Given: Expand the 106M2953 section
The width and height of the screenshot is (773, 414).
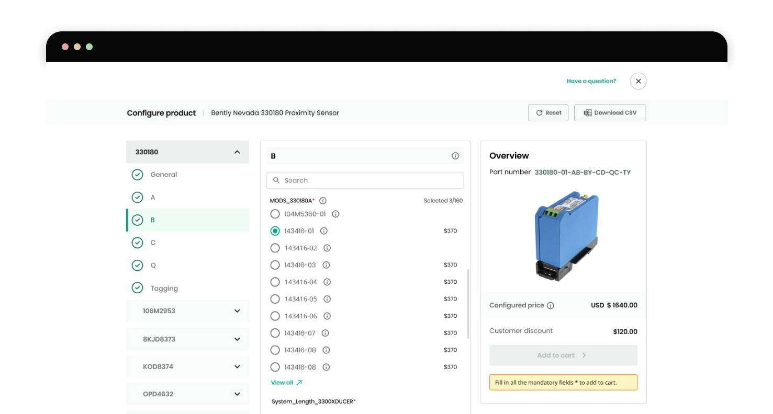Looking at the screenshot, I should (x=237, y=311).
